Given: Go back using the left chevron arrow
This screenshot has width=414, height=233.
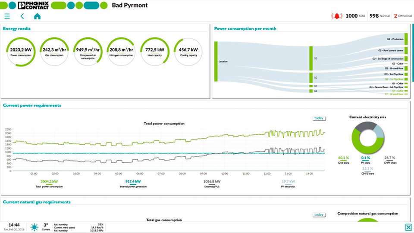Looking at the screenshot, I should 22,16.
